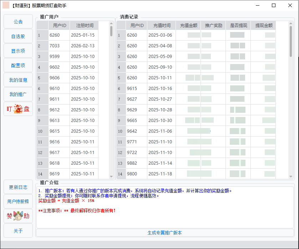Click the 赞助 handshake icon button
Viewport: 299px width, 249px height.
tap(18, 216)
